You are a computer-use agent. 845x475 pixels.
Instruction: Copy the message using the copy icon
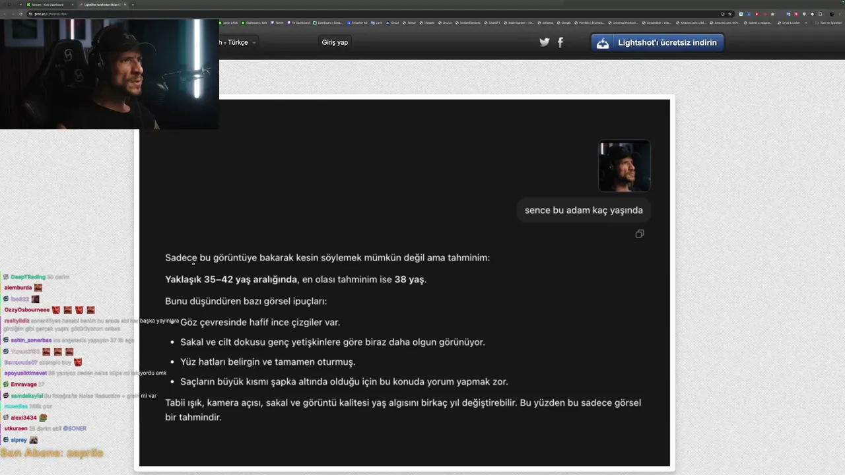pyautogui.click(x=639, y=234)
